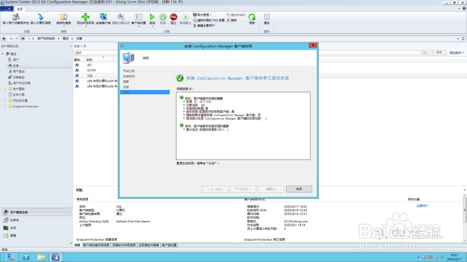Open Client Check Detail tab (客户端检查详细信息)

(x=96, y=245)
